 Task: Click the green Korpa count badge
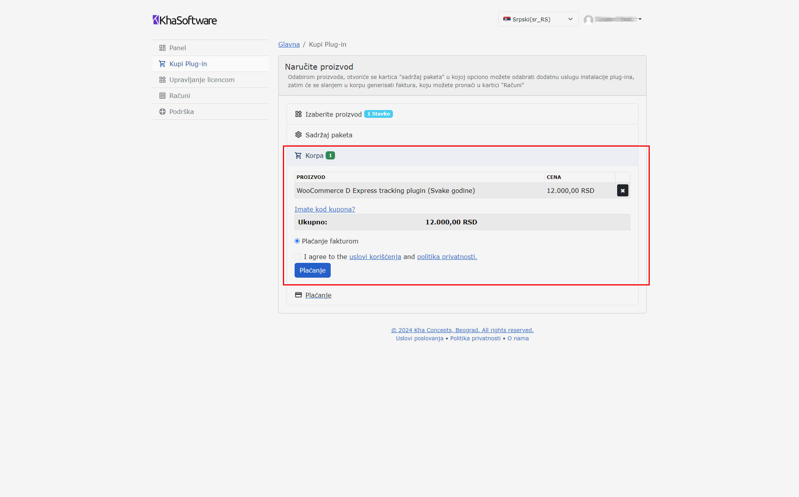coord(330,156)
